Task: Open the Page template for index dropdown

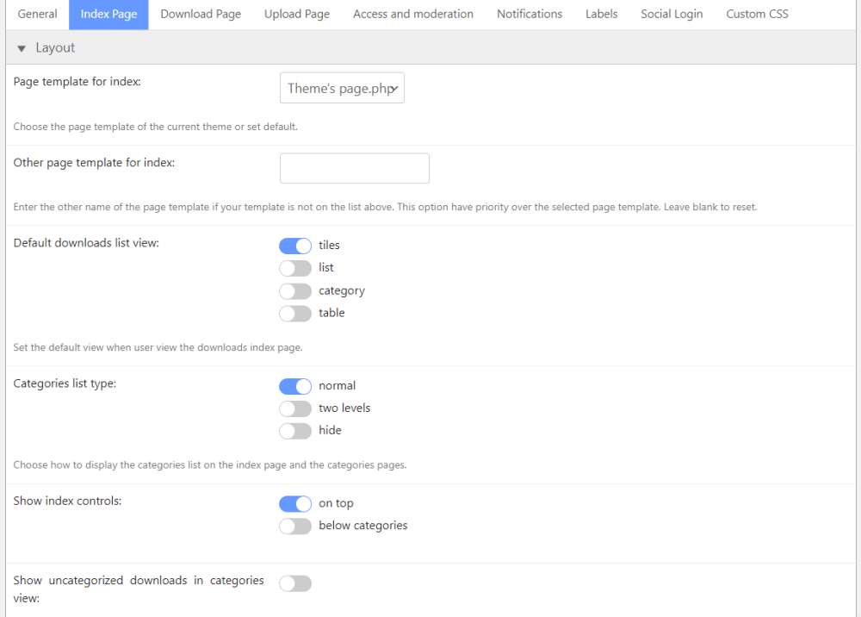Action: point(342,89)
